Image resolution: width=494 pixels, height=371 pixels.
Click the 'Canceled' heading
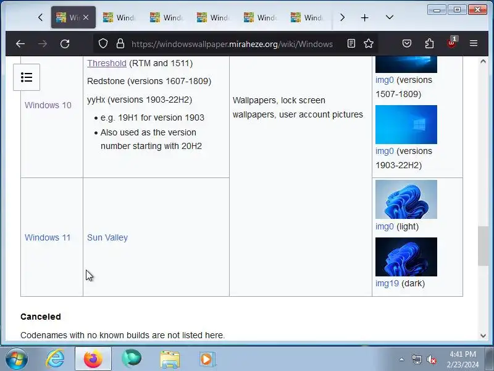41,317
